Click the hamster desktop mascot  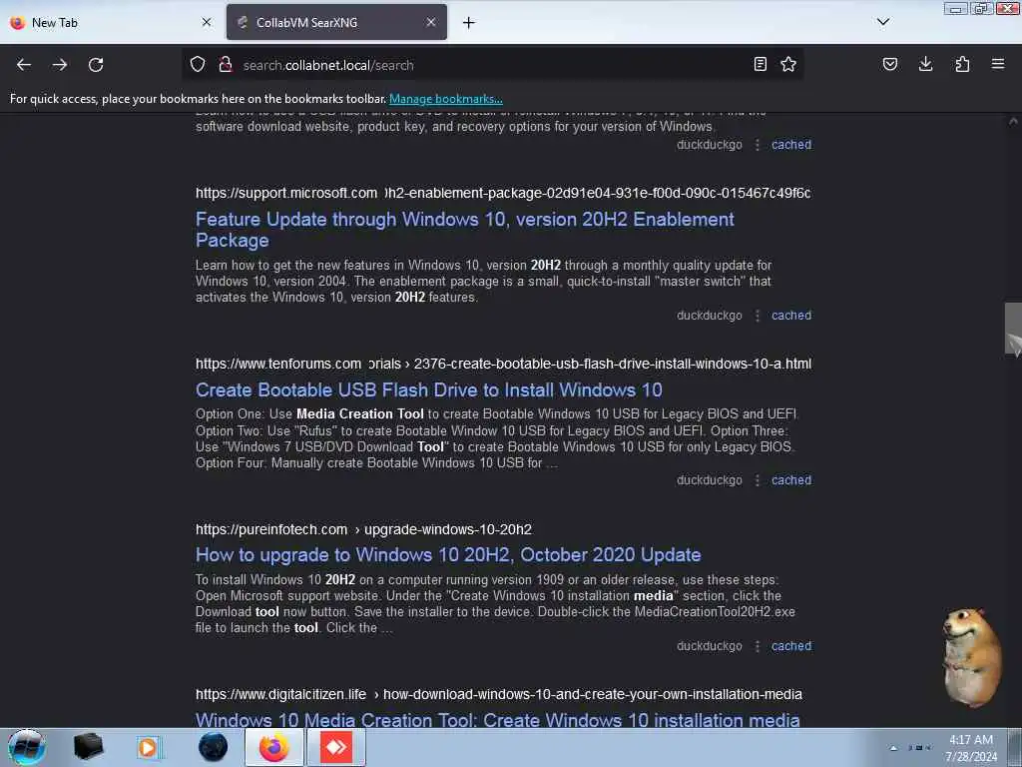tap(972, 657)
